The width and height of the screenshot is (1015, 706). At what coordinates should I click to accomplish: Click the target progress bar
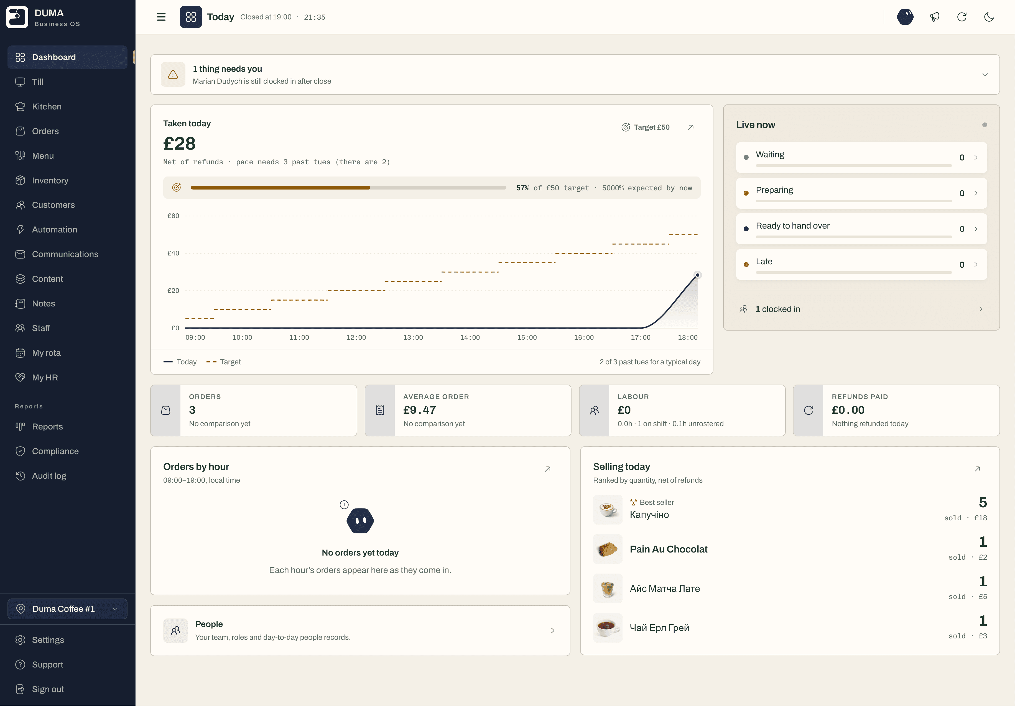348,188
